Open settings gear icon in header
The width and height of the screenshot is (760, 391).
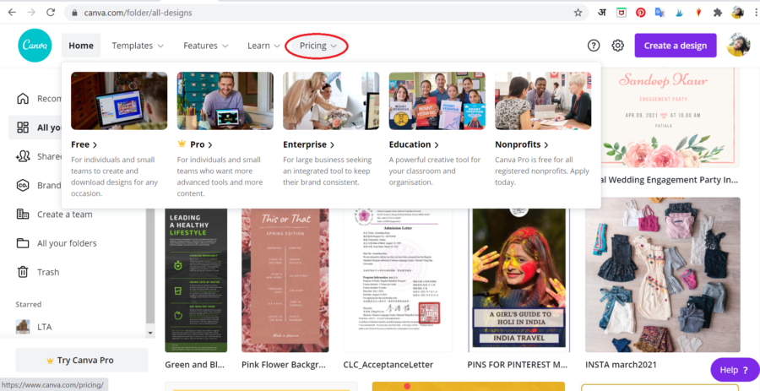click(x=618, y=46)
